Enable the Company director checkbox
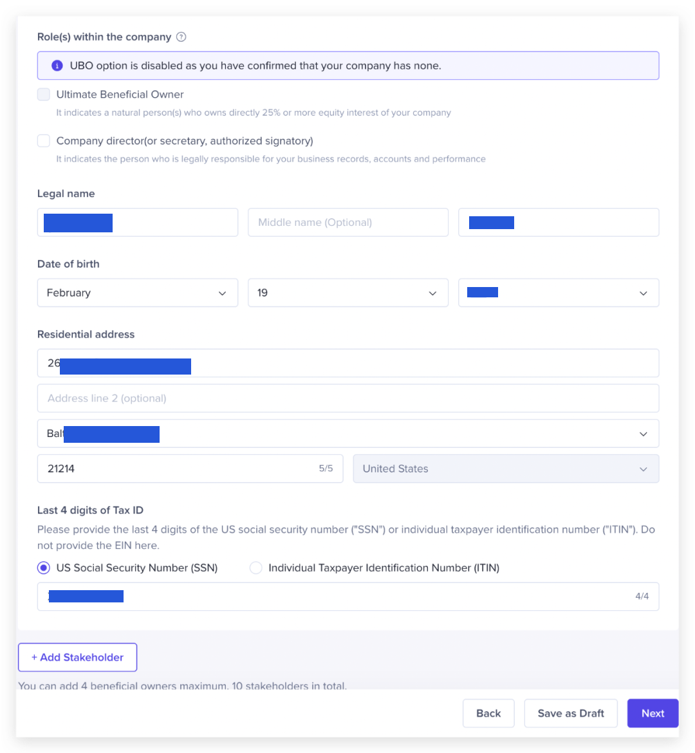The image size is (695, 753). pyautogui.click(x=44, y=141)
